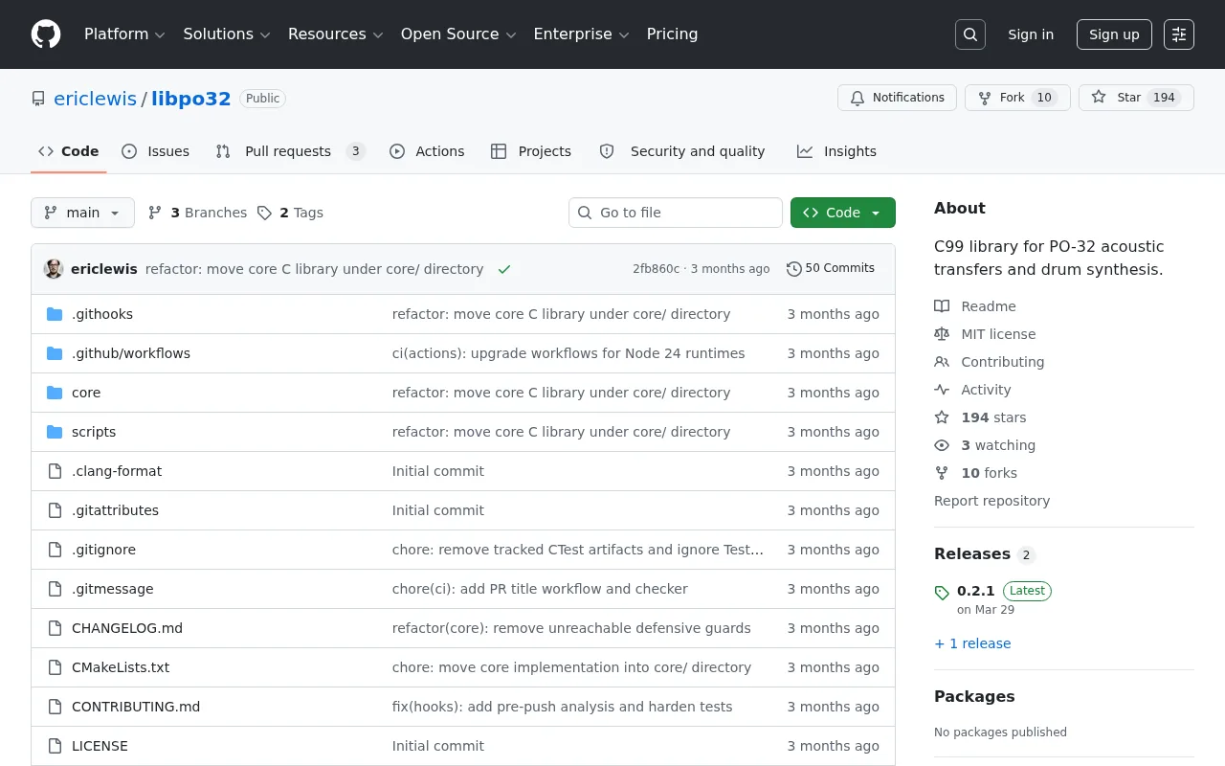Screen dimensions: 1225x766
Task: Switch to the Actions tab
Action: click(x=427, y=151)
